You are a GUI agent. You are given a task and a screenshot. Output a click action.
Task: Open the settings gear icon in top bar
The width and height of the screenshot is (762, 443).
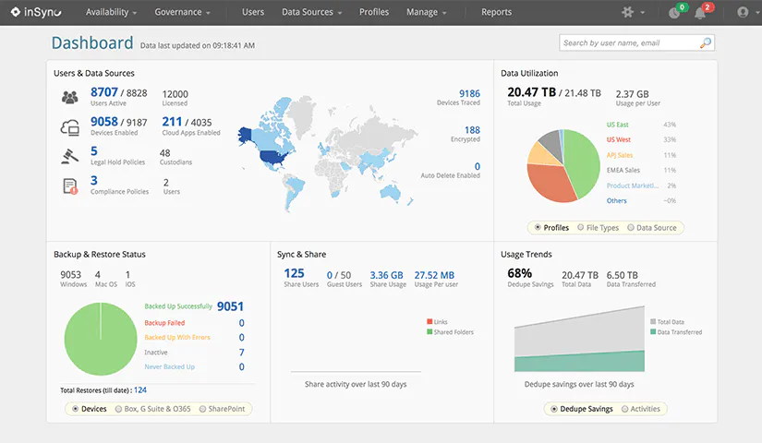point(628,12)
